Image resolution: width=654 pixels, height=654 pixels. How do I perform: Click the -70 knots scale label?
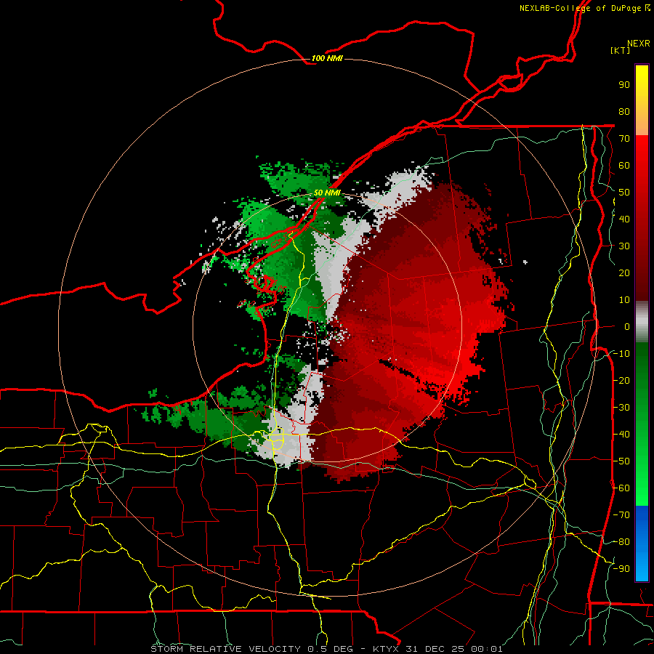click(621, 515)
